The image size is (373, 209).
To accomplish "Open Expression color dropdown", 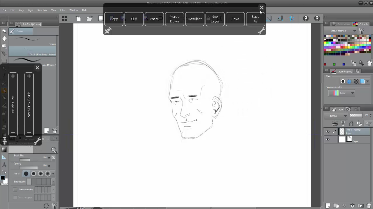I will (x=341, y=93).
